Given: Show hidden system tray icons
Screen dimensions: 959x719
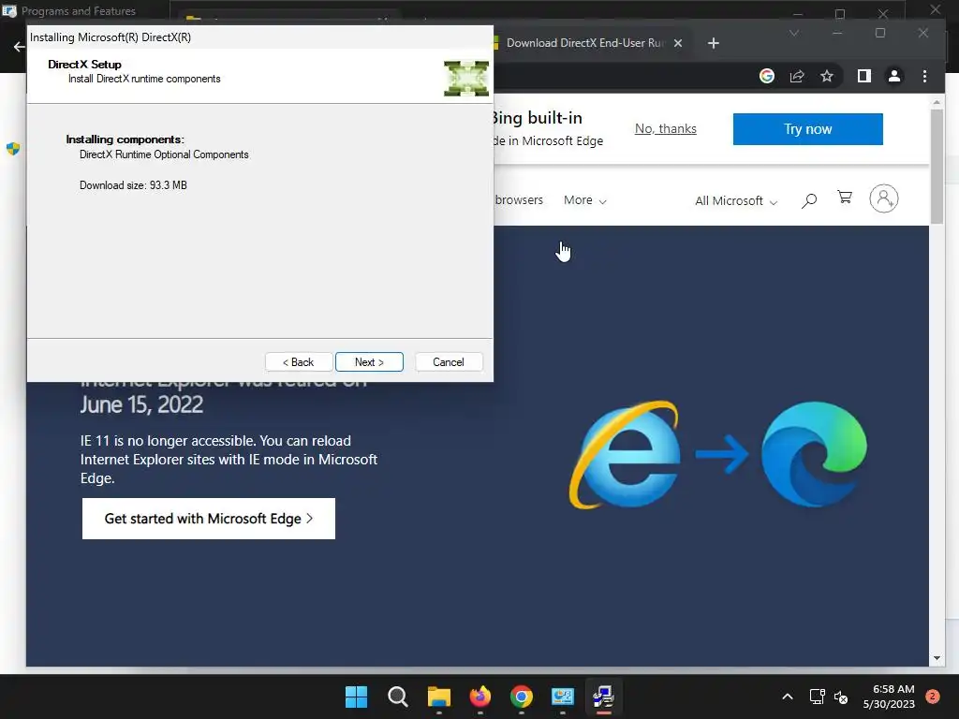Looking at the screenshot, I should pyautogui.click(x=788, y=697).
